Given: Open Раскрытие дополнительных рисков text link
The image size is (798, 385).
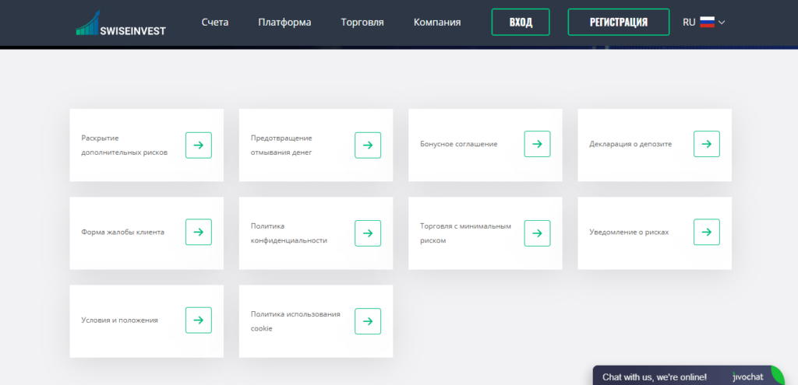Looking at the screenshot, I should click(x=124, y=145).
